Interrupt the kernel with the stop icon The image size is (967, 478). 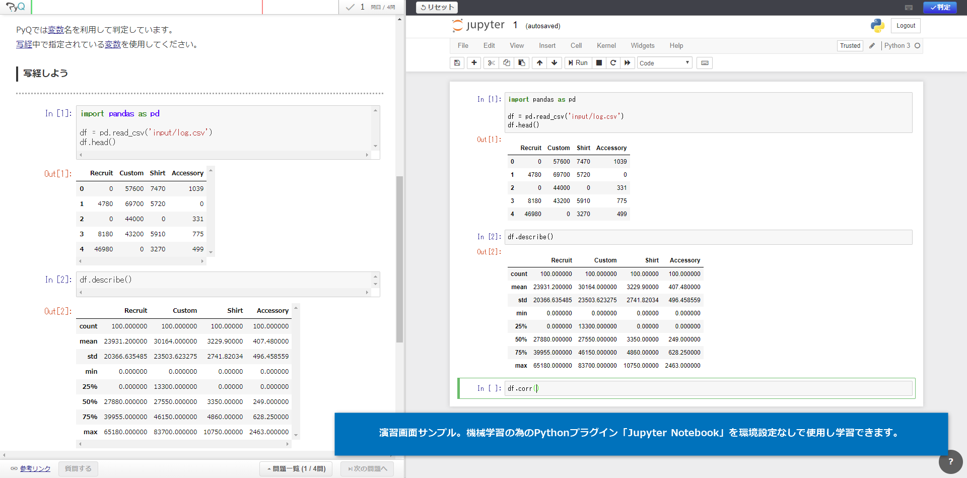click(599, 63)
